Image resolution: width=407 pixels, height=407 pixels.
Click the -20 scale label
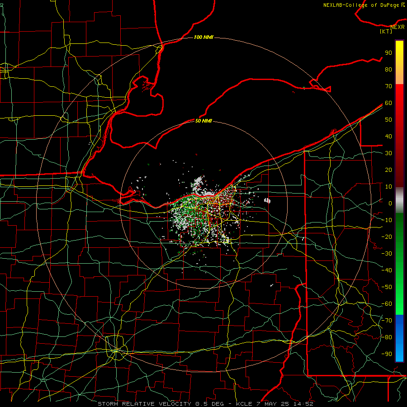pyautogui.click(x=387, y=237)
